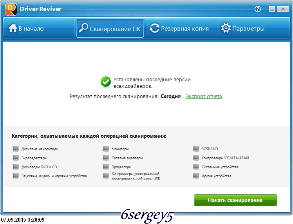
Task: Select SCSI/RAID category text
Action: 210,149
